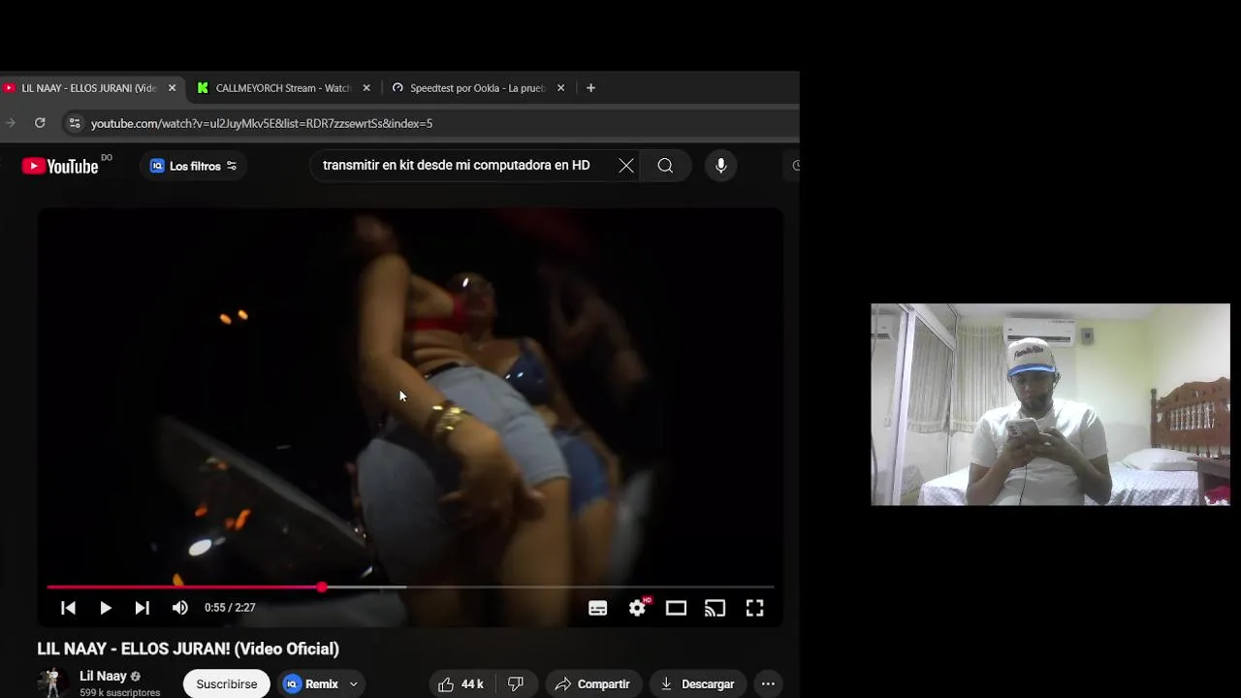
Task: Switch to theater mode
Action: click(676, 608)
